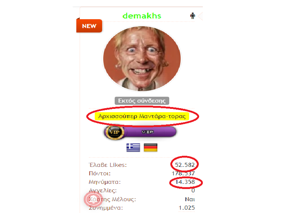
Task: Click the Πόντοι points label
Action: coord(100,173)
